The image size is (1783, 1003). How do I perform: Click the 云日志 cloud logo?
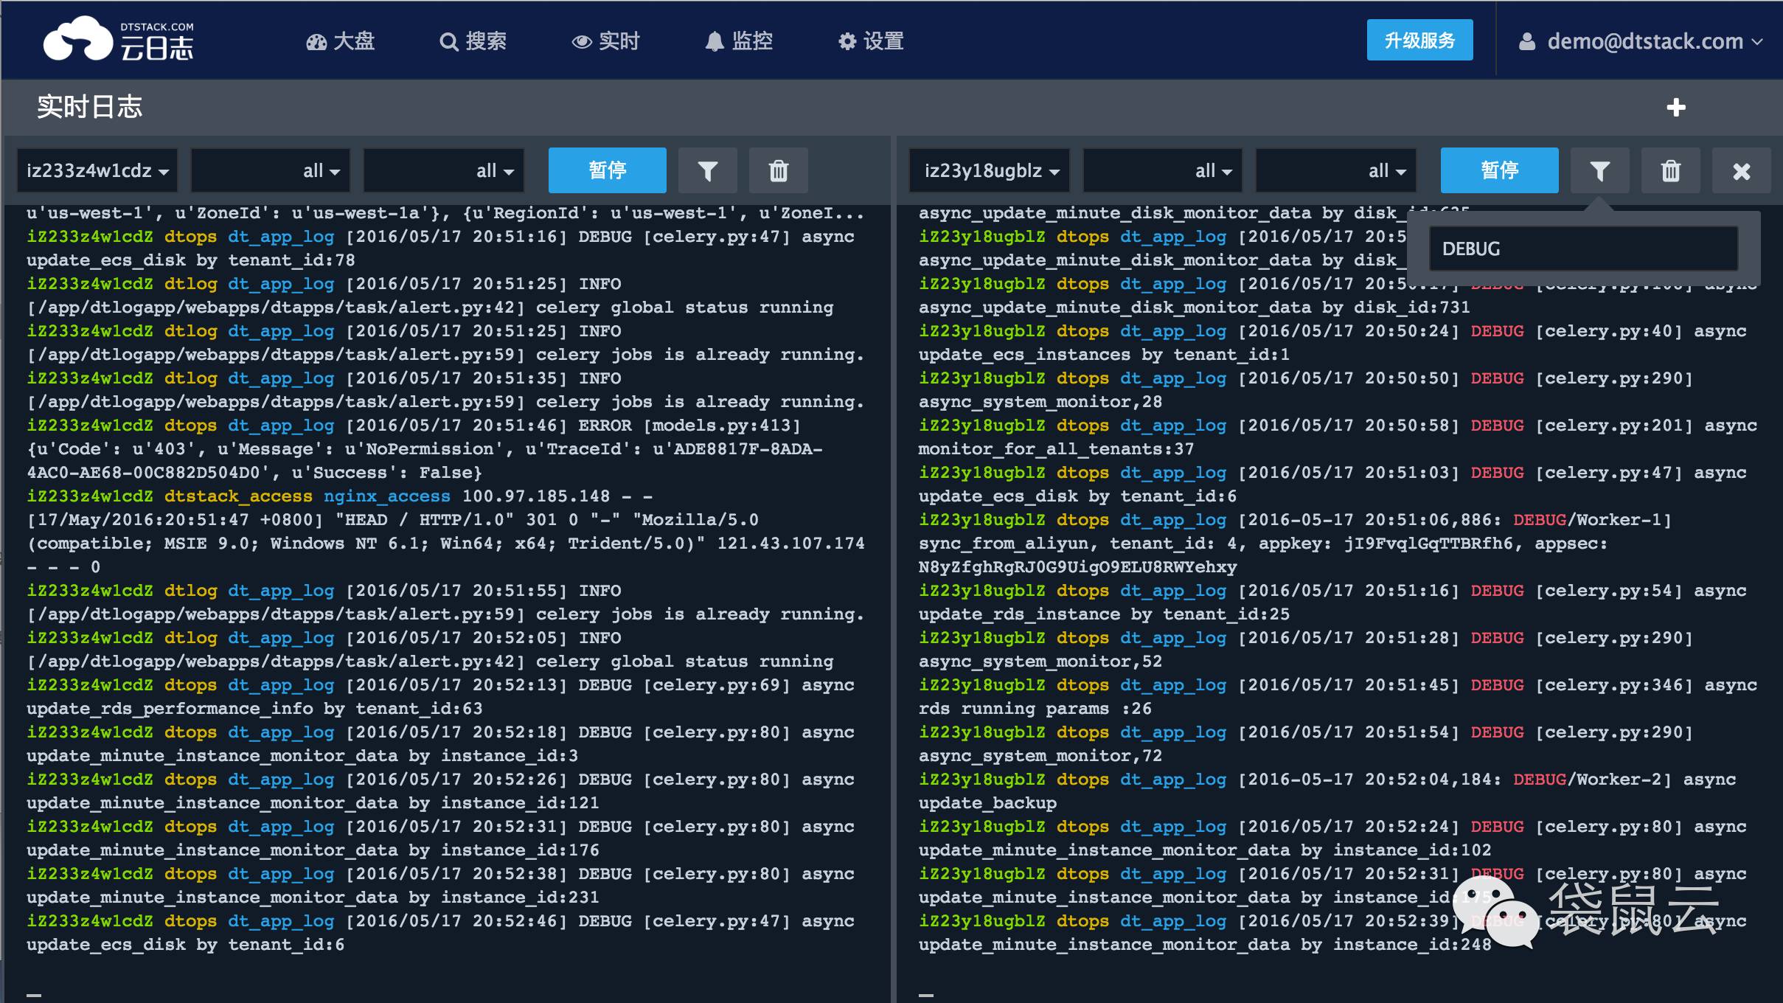point(118,40)
